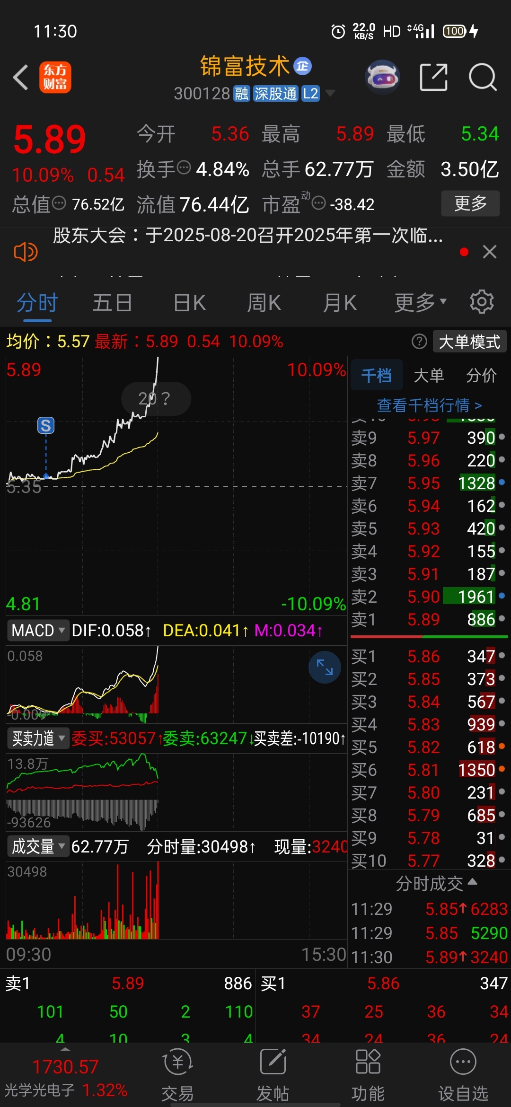This screenshot has width=511, height=1107.
Task: Tap 买6 row with 1350 volume
Action: click(x=429, y=770)
